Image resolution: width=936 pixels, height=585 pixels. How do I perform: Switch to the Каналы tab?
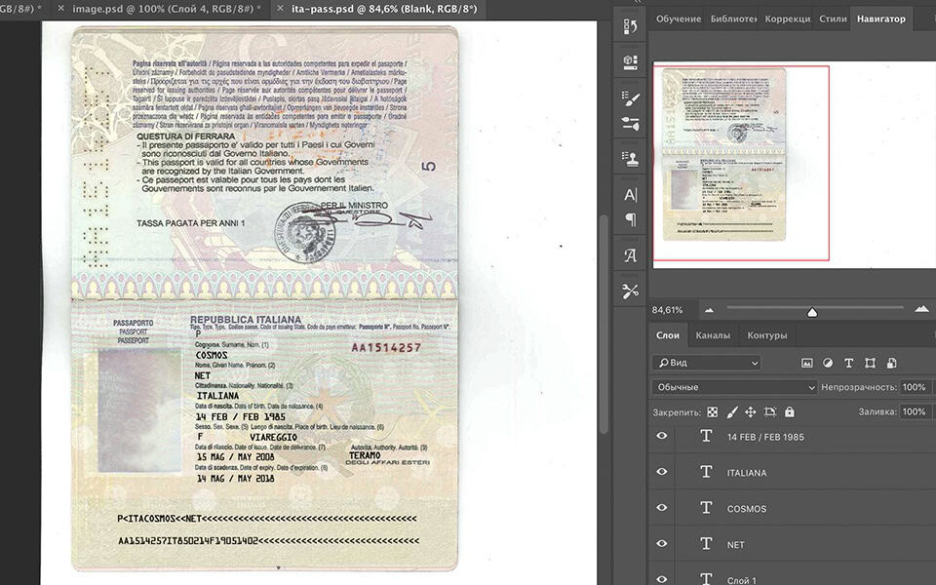(712, 335)
